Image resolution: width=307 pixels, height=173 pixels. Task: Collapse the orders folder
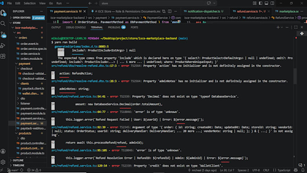23,38
